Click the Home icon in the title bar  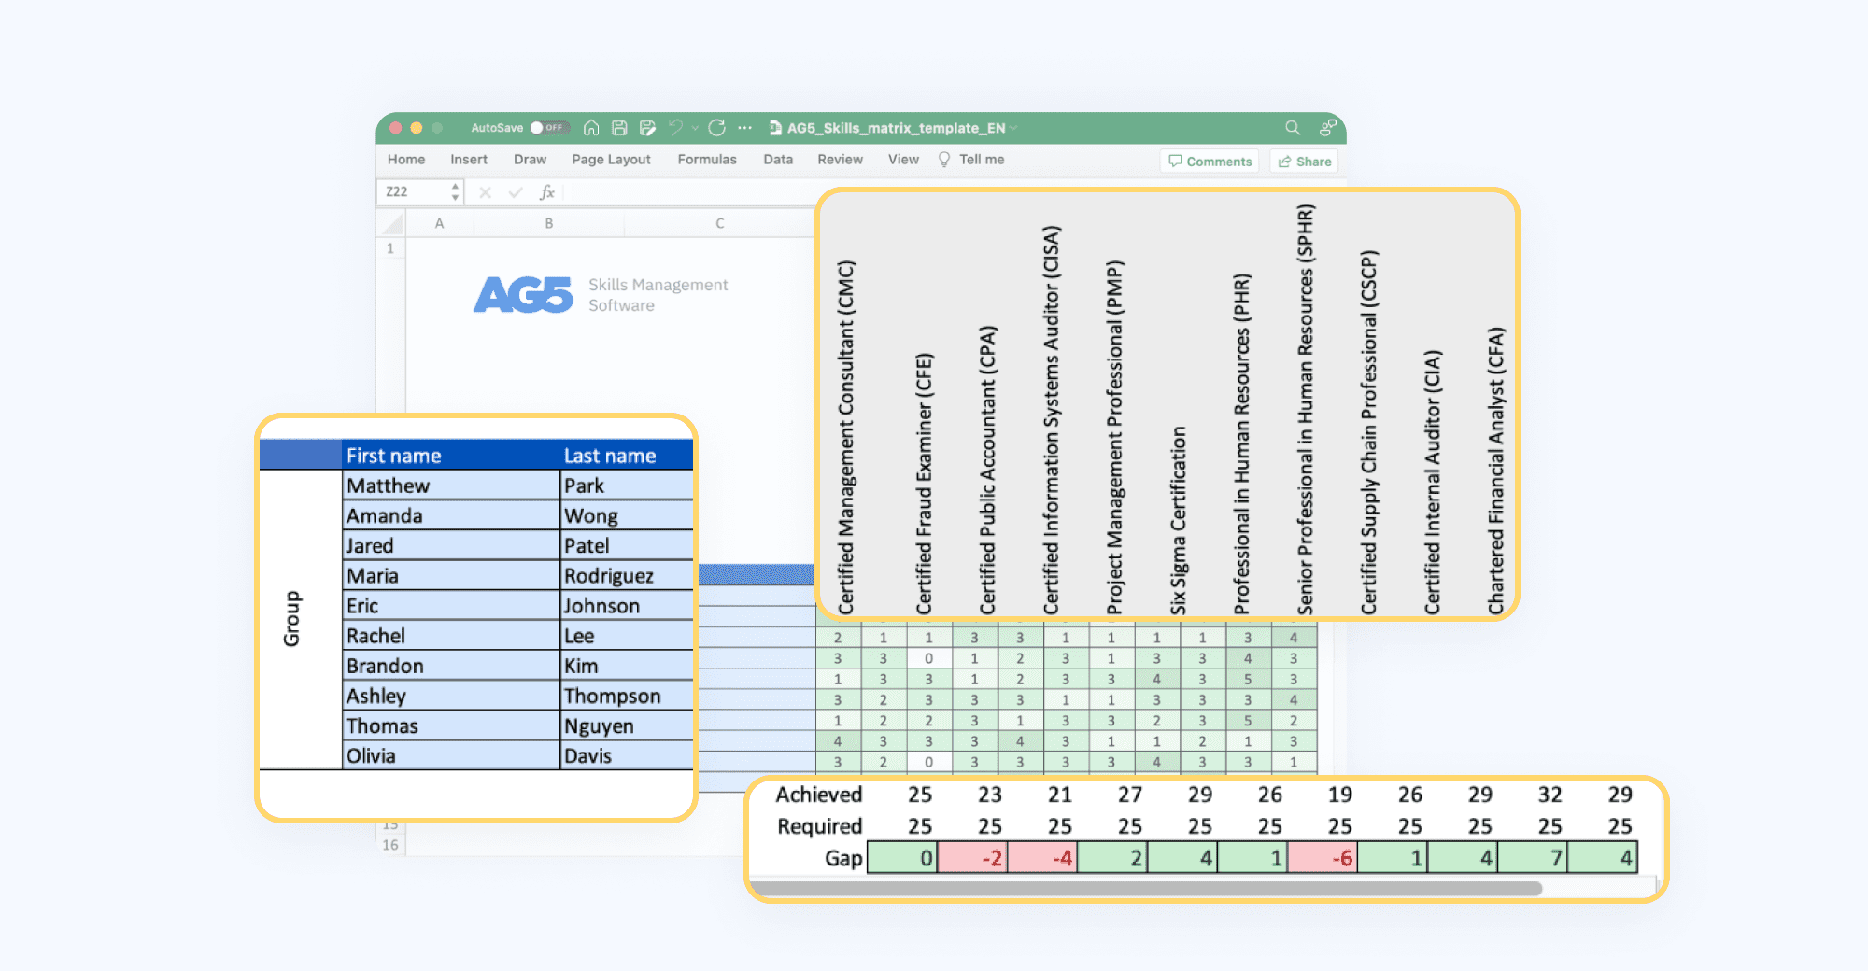pyautogui.click(x=591, y=128)
